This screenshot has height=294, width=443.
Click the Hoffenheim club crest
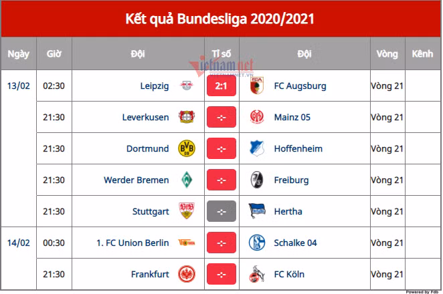tap(256, 148)
